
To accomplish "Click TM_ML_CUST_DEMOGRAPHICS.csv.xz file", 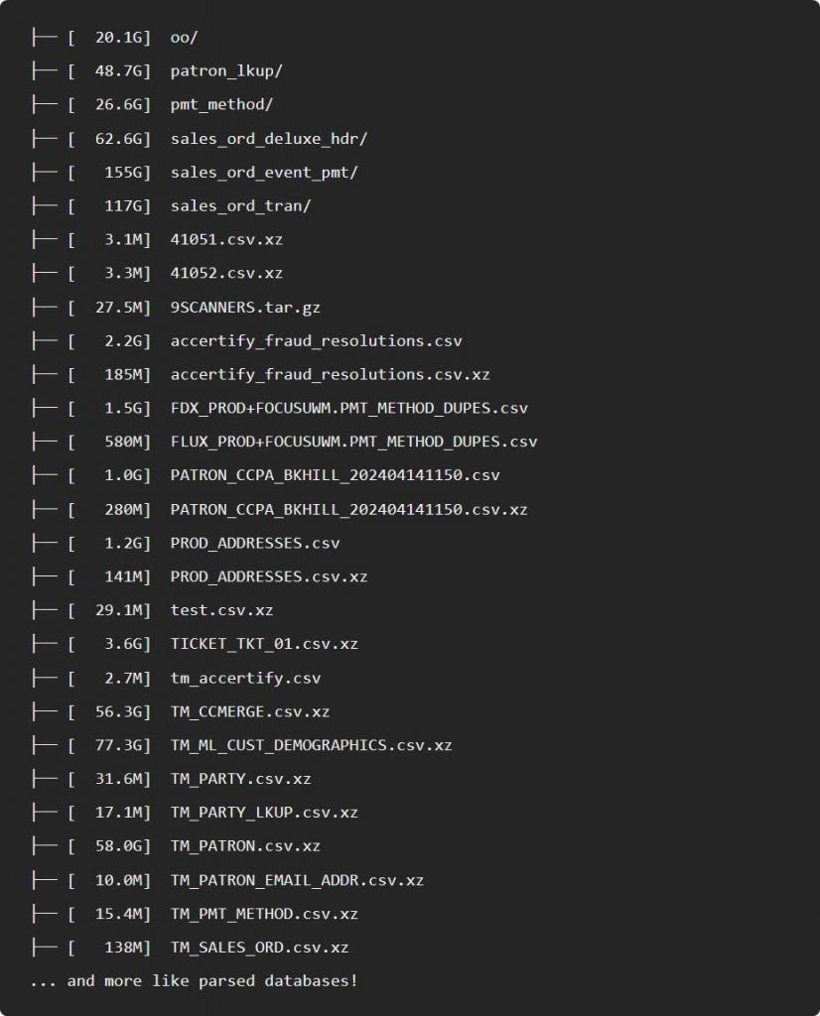I will click(311, 746).
